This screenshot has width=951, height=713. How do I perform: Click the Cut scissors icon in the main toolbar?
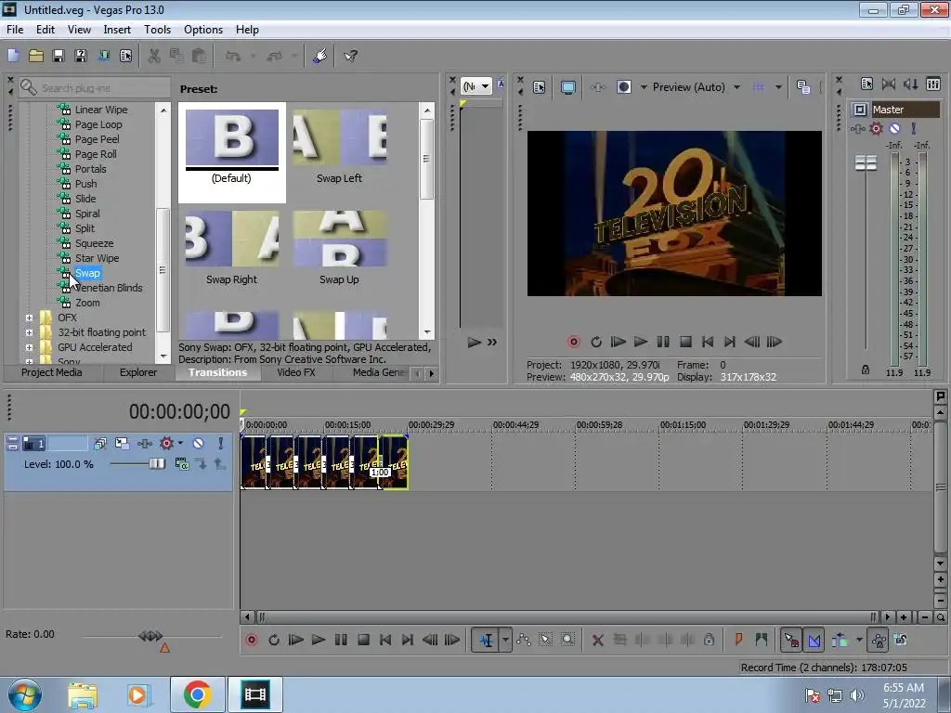click(154, 56)
